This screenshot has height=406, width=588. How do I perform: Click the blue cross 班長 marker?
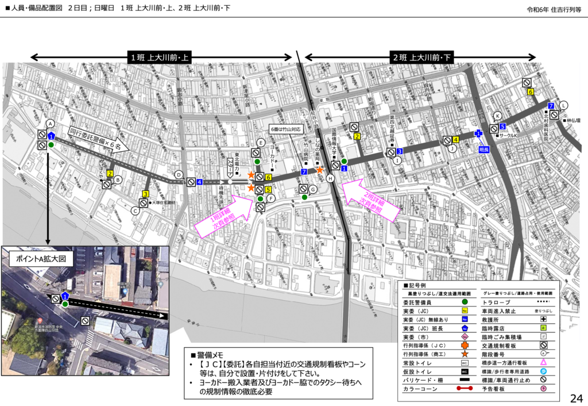click(478, 133)
